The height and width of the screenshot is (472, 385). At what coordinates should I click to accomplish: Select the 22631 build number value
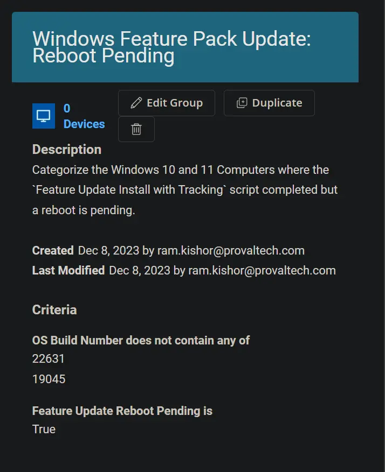48,359
